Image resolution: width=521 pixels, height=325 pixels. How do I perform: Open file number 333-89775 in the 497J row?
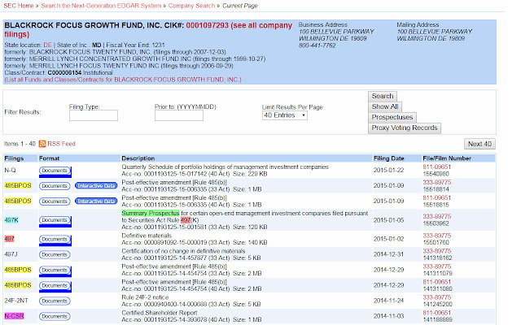pos(436,251)
